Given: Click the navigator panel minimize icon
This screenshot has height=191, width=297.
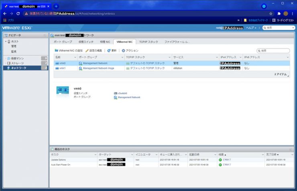Looking at the screenshot, I should tap(45, 35).
